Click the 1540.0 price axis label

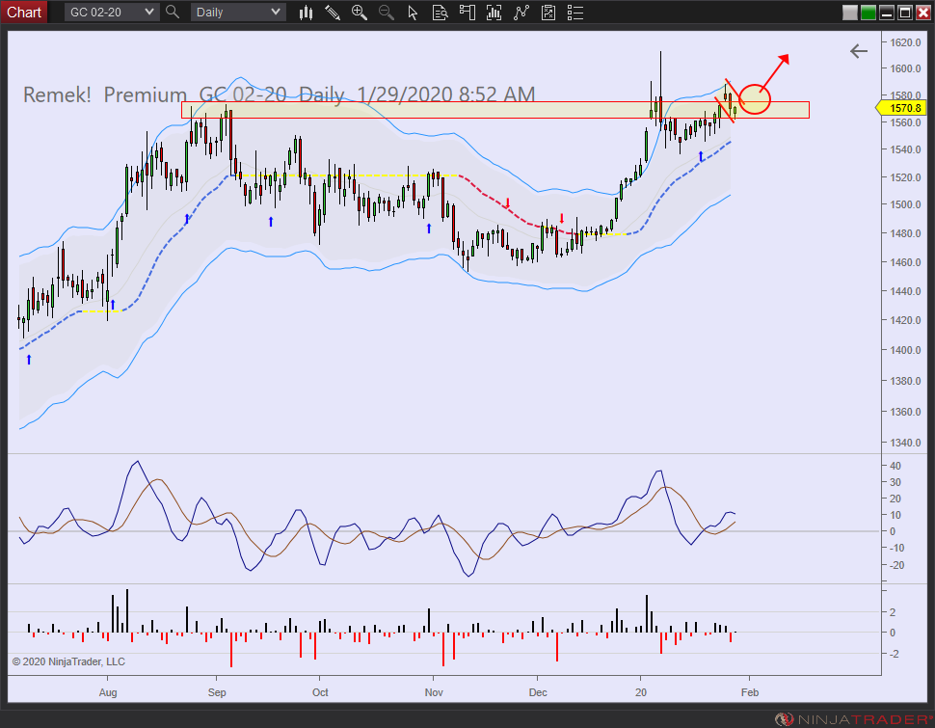pos(905,149)
